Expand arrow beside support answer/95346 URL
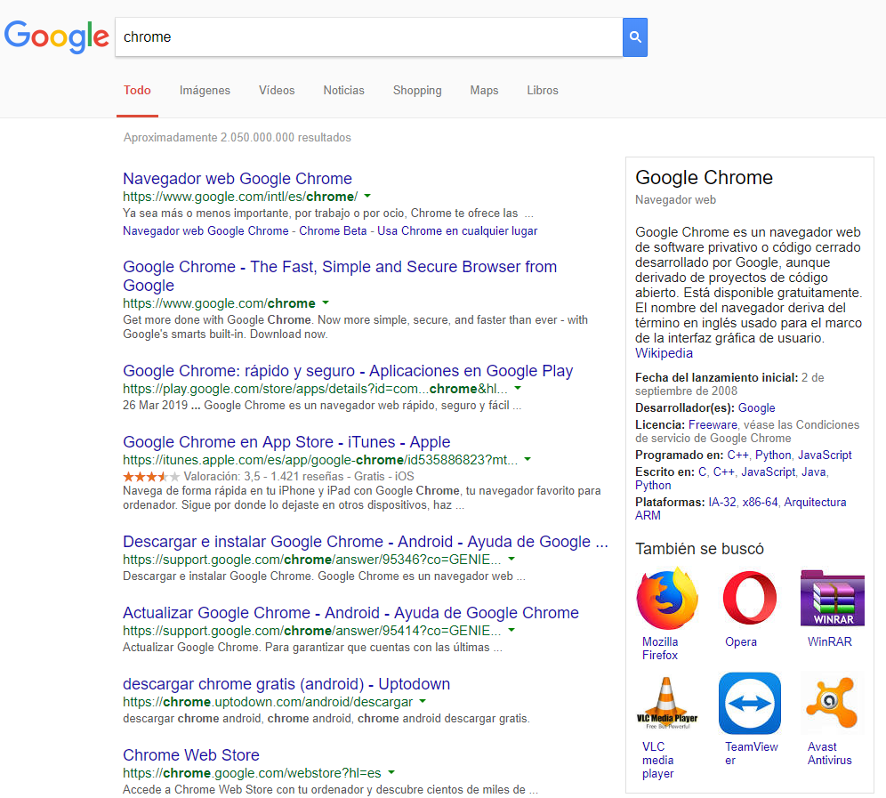This screenshot has width=886, height=798. [x=511, y=559]
